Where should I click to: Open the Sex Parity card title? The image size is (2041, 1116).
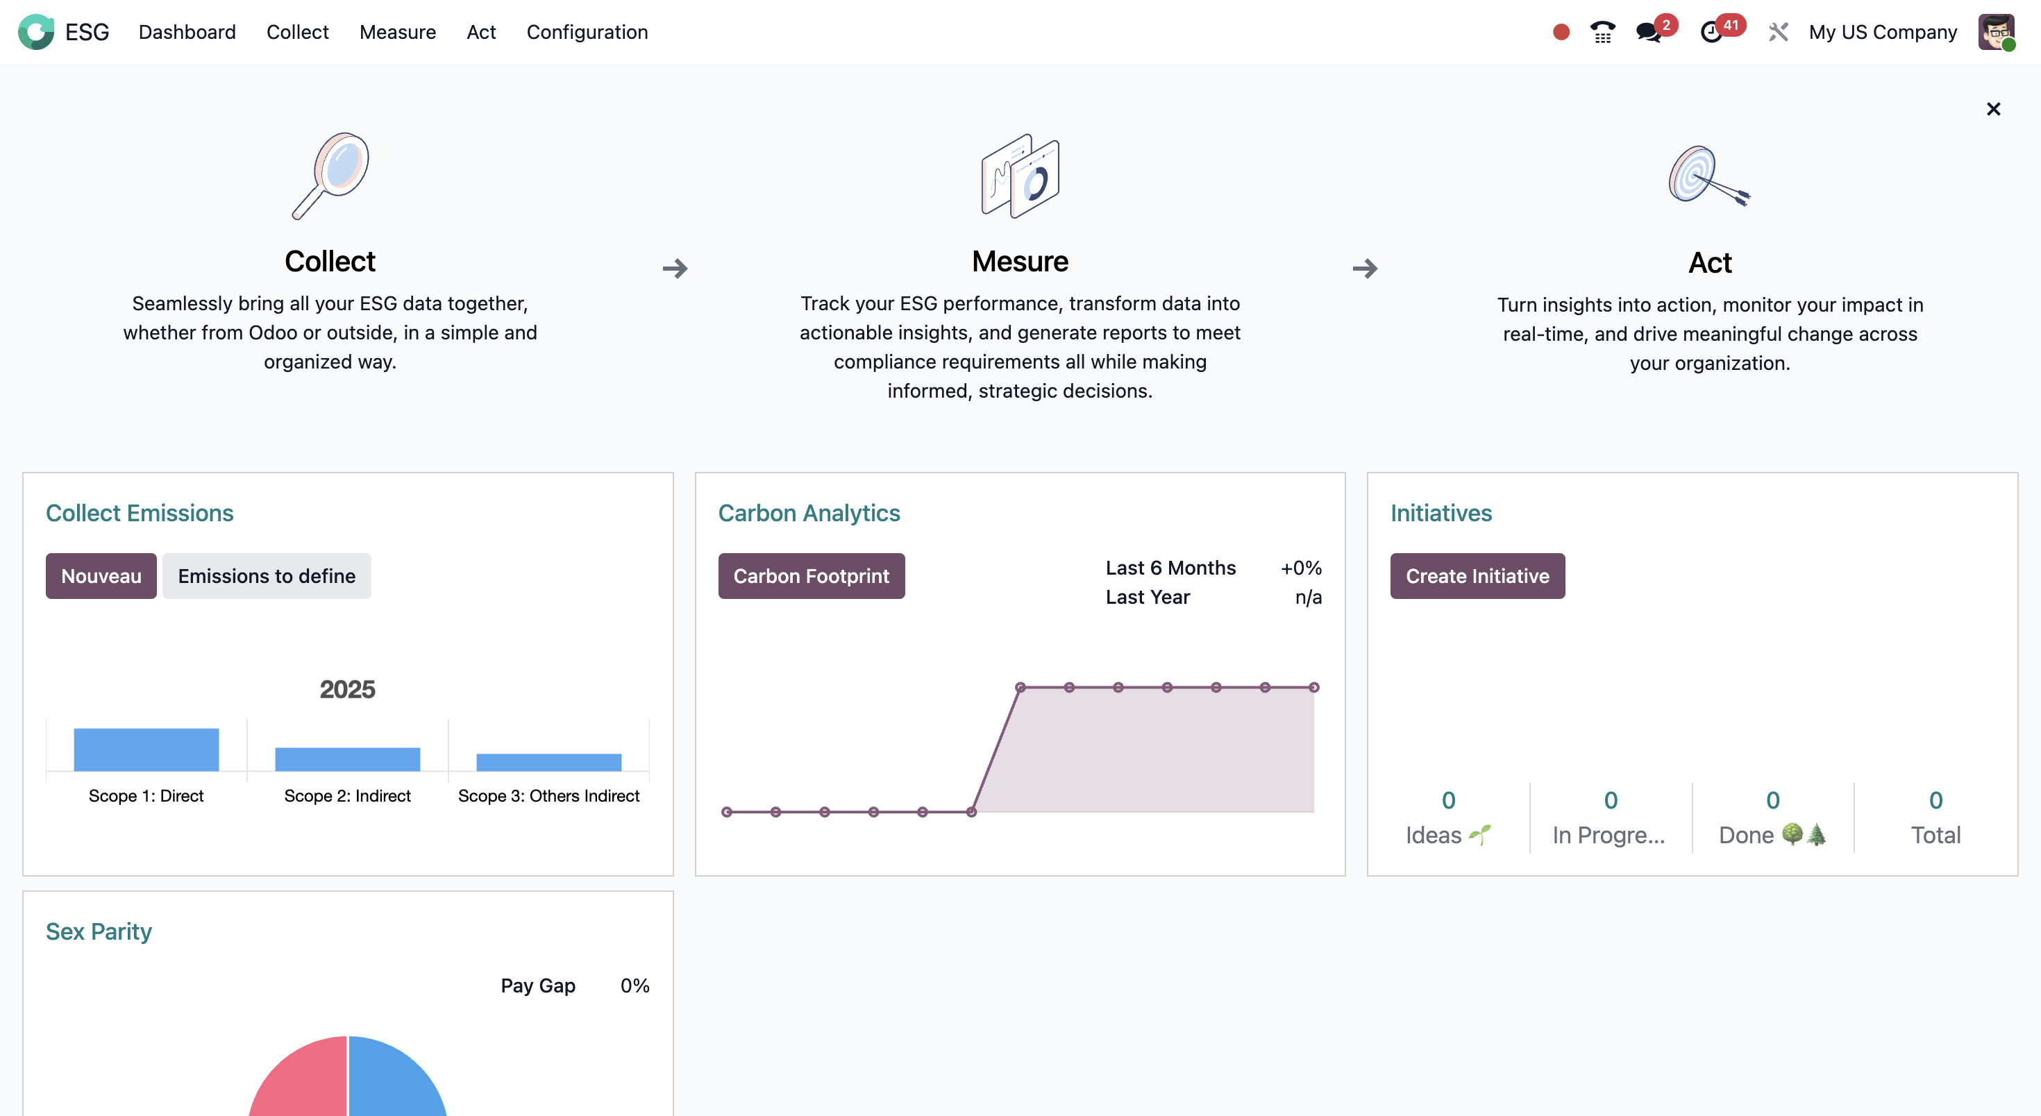(x=99, y=931)
